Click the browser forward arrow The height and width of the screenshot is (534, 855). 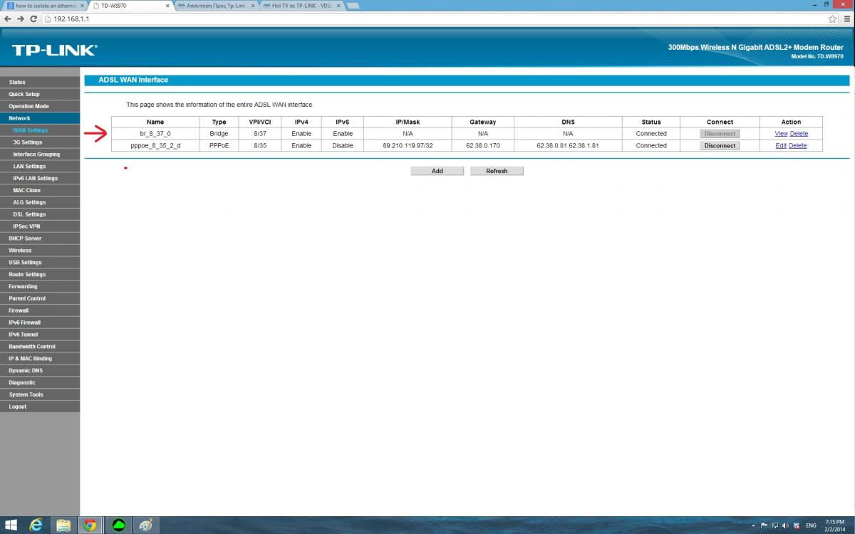click(21, 19)
